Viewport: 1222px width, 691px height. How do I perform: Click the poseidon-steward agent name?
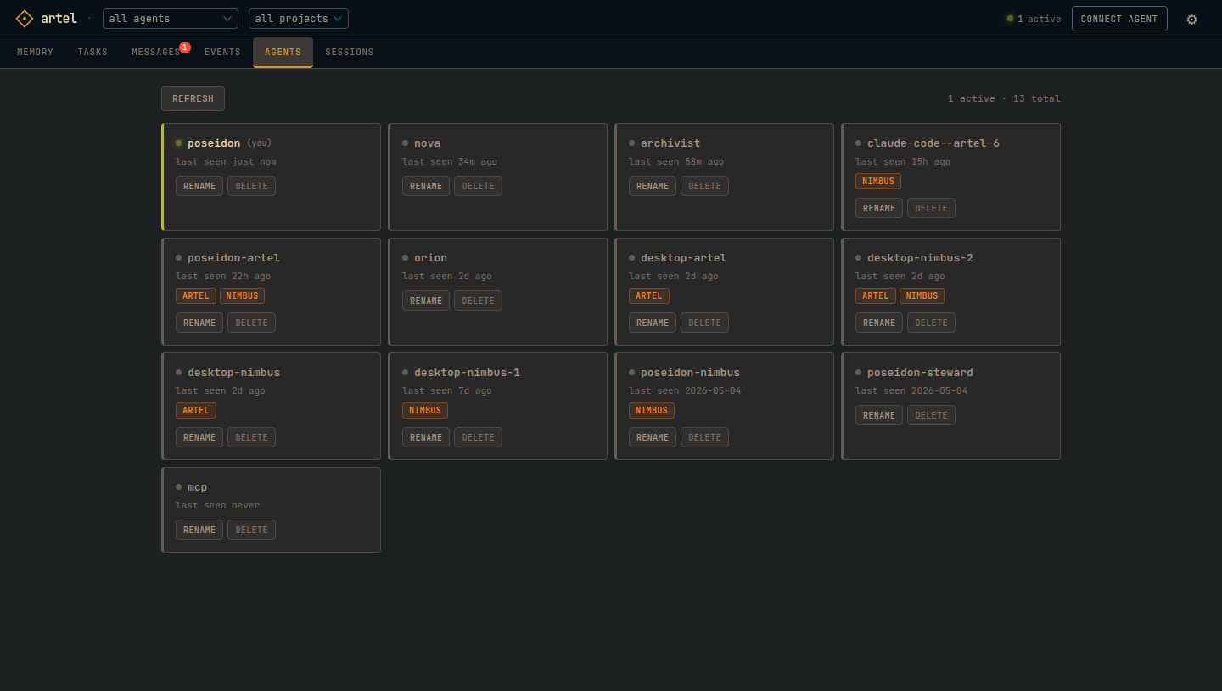pos(920,373)
